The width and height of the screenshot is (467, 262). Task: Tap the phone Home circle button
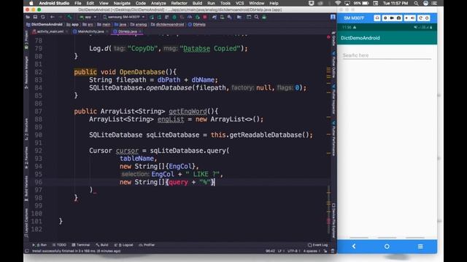(x=387, y=246)
